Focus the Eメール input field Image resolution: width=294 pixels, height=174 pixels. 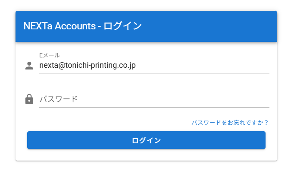pos(154,66)
